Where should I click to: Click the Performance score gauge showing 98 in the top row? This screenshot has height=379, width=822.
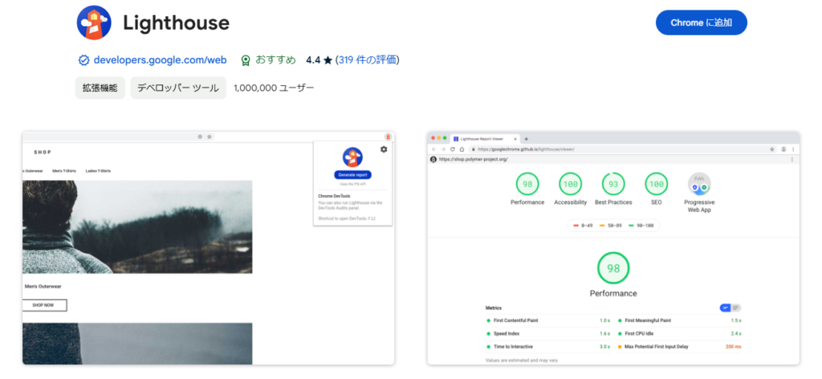(x=527, y=184)
